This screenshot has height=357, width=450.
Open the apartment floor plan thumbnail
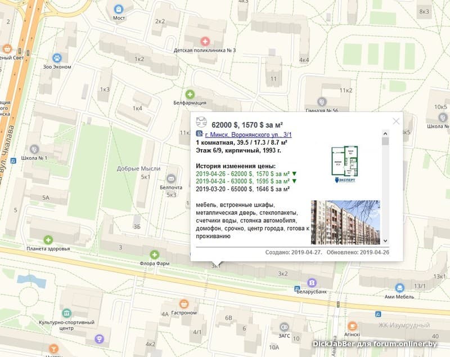(x=345, y=164)
